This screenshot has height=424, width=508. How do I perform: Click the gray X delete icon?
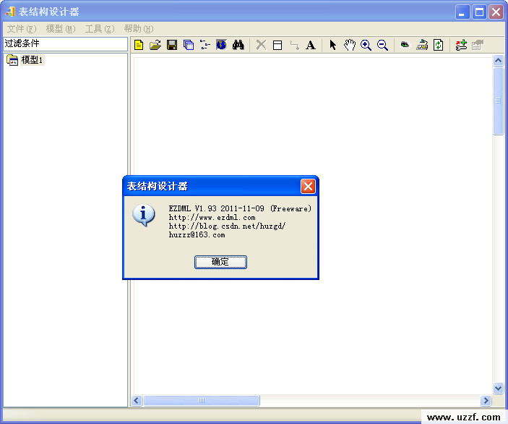point(261,45)
